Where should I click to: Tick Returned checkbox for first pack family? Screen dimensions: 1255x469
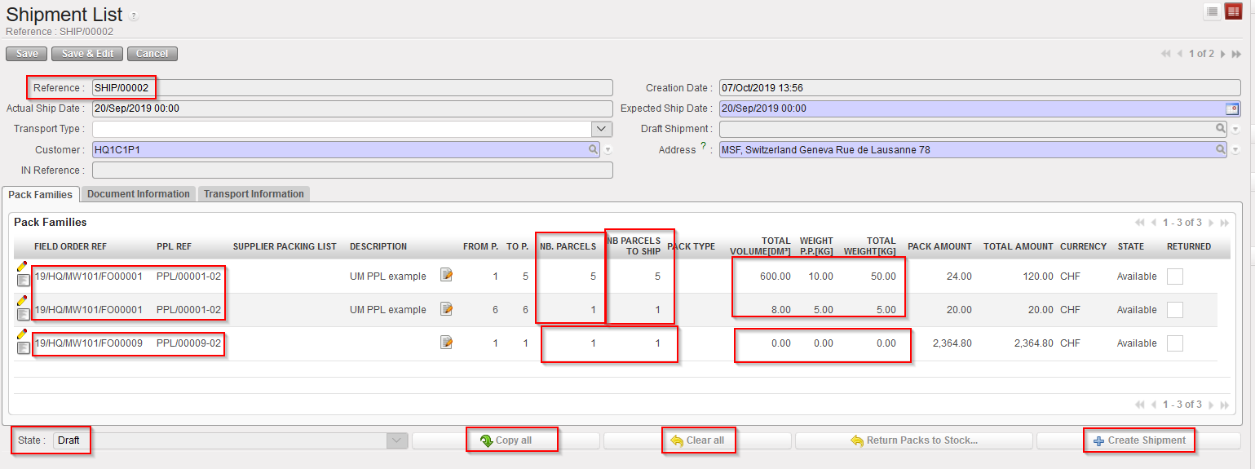point(1175,277)
